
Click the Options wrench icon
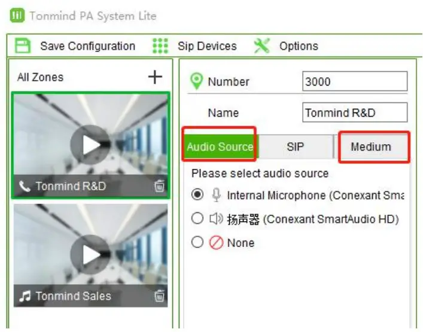click(261, 45)
